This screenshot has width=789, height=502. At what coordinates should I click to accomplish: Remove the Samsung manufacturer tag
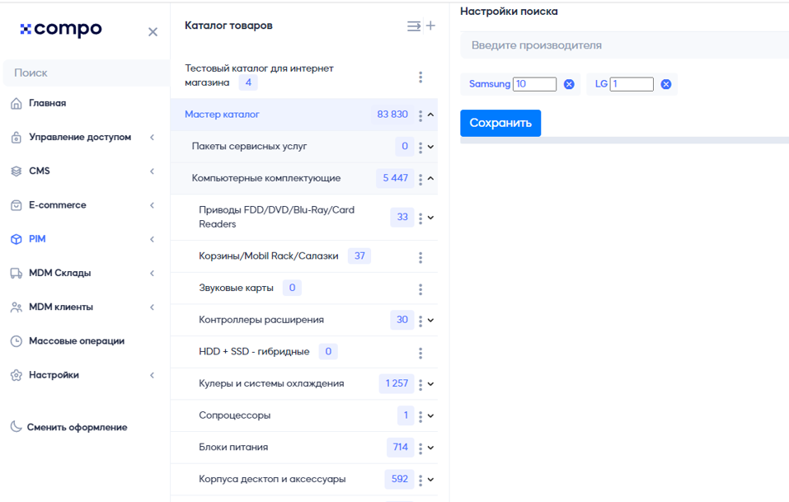(x=569, y=84)
